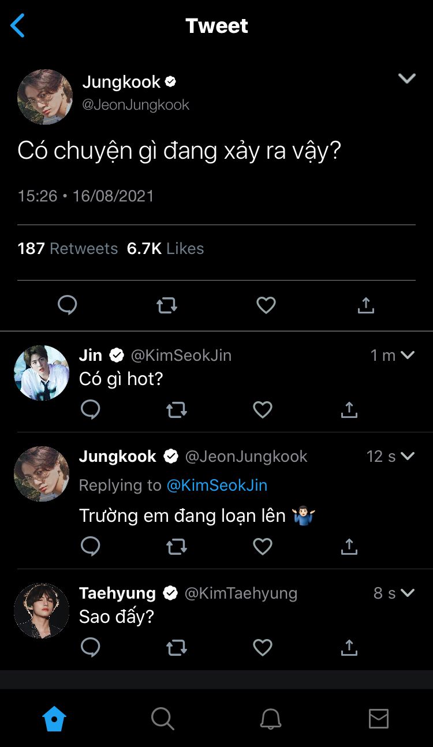433x747 pixels.
Task: Like Taehyung's reply "Sao đấy?"
Action: [263, 648]
